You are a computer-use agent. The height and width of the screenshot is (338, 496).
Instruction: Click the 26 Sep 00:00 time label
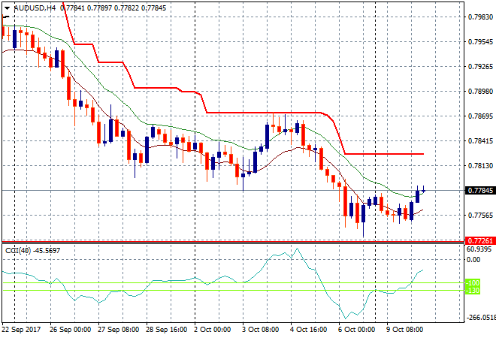pos(70,330)
